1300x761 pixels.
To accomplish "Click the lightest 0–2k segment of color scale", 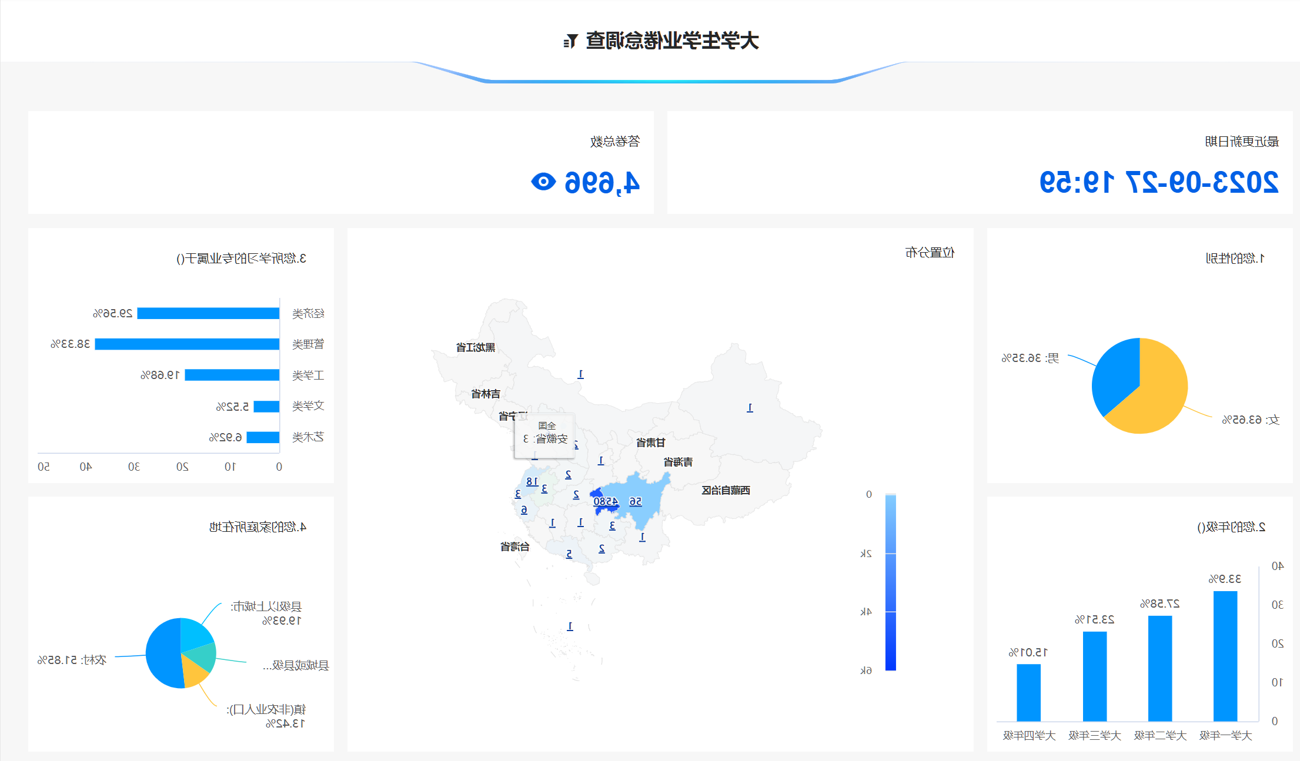I will click(x=890, y=524).
